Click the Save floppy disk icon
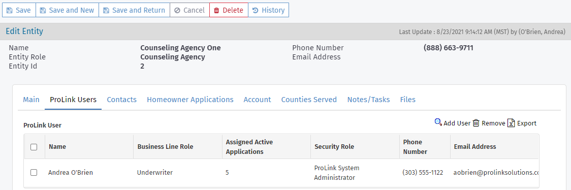 click(10, 10)
